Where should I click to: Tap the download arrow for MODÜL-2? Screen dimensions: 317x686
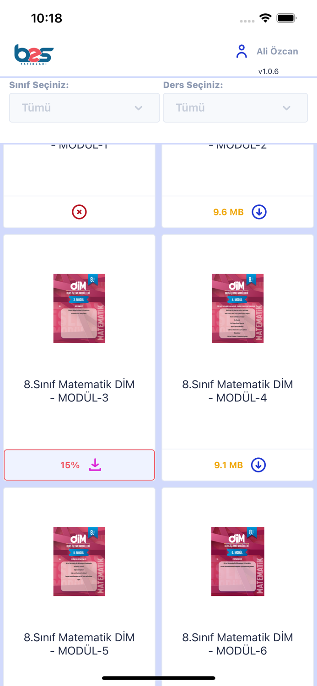pyautogui.click(x=258, y=212)
